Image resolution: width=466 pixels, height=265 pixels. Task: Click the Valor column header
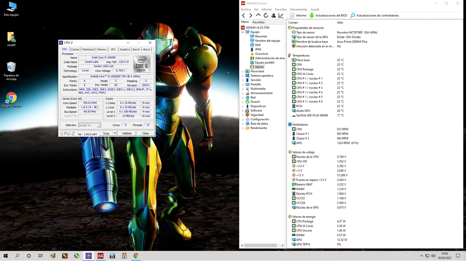tap(380, 23)
